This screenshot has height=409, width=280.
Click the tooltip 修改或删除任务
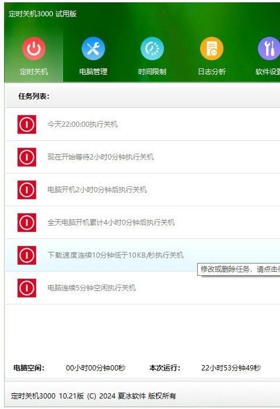[x=239, y=269]
